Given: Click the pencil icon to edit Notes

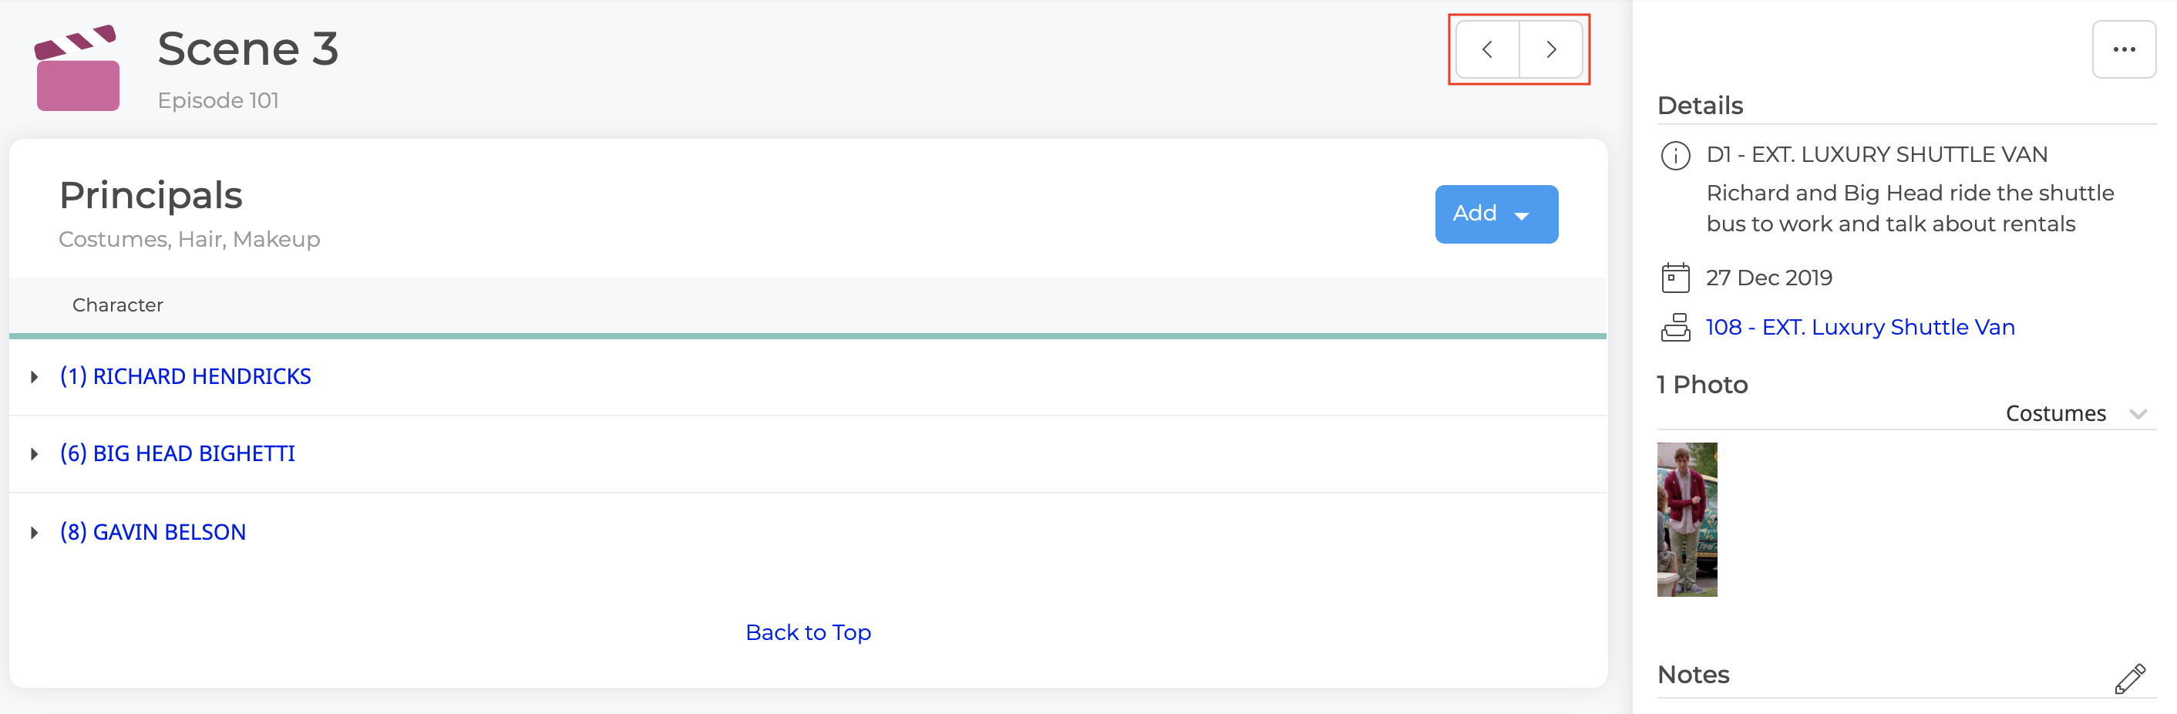Looking at the screenshot, I should point(2129,678).
